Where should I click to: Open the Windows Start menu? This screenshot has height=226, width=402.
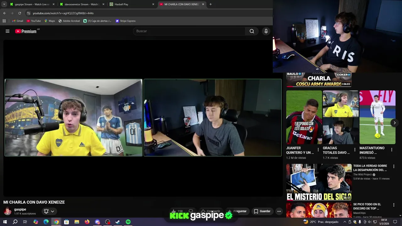click(x=5, y=222)
